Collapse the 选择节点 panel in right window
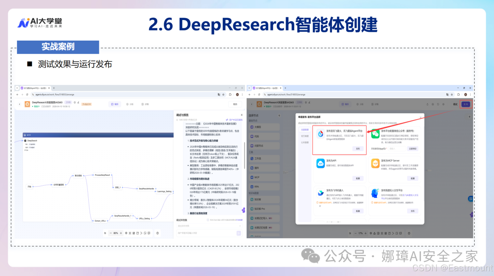 (279, 115)
